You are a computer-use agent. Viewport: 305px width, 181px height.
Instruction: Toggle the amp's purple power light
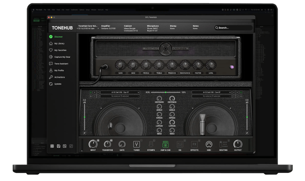(x=232, y=67)
